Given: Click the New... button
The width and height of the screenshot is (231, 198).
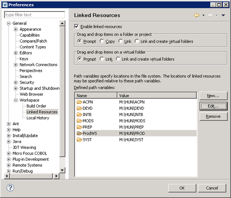Looking at the screenshot, I should [213, 96].
